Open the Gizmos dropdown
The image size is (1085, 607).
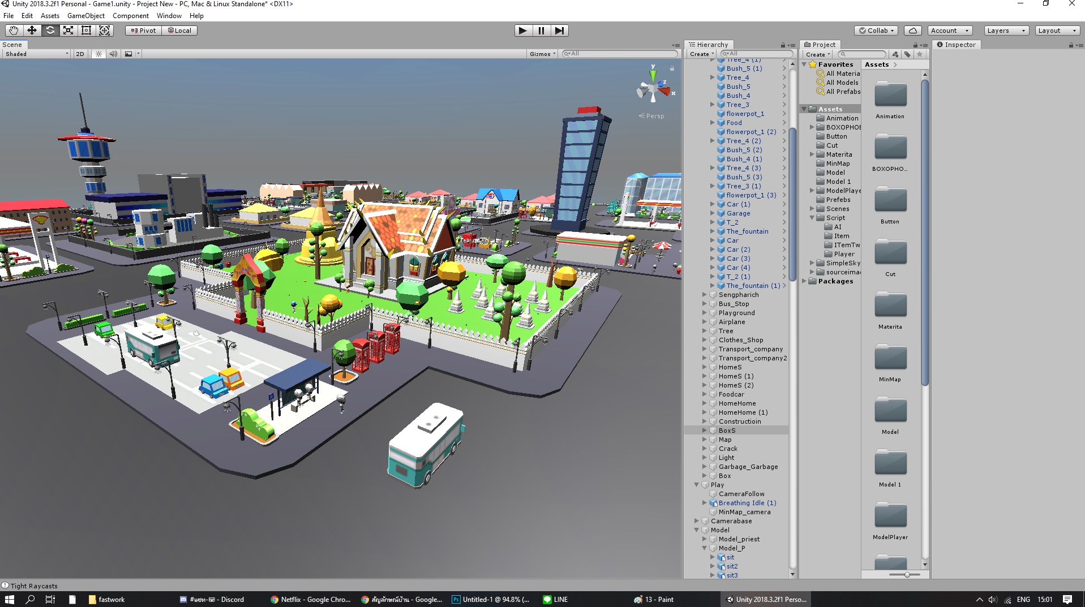pyautogui.click(x=543, y=54)
